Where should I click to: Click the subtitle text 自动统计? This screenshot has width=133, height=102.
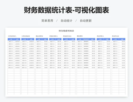66,21
